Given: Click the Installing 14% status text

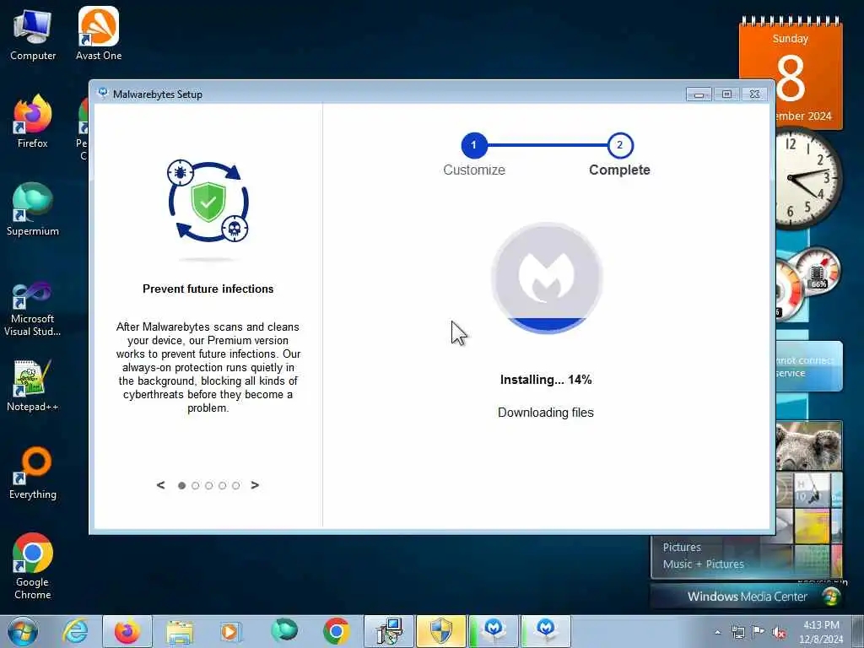Looking at the screenshot, I should point(546,380).
